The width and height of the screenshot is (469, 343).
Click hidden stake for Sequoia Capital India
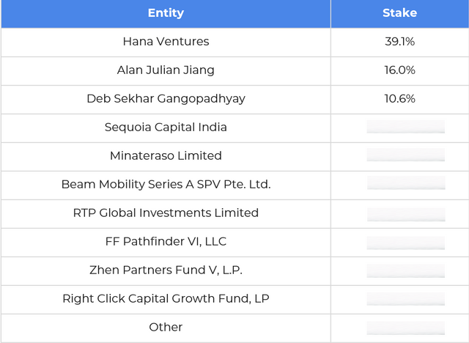(405, 127)
